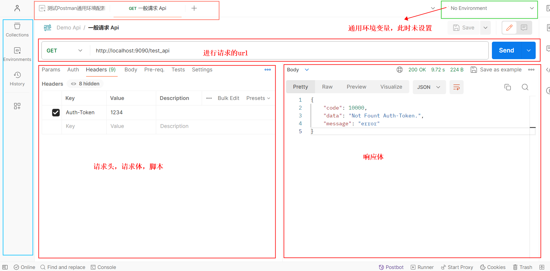Open the HTTP method GET dropdown
Viewport: 550px width, 271px height.
(65, 50)
